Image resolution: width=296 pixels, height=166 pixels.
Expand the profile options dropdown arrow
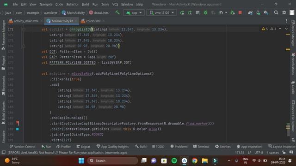(226, 12)
